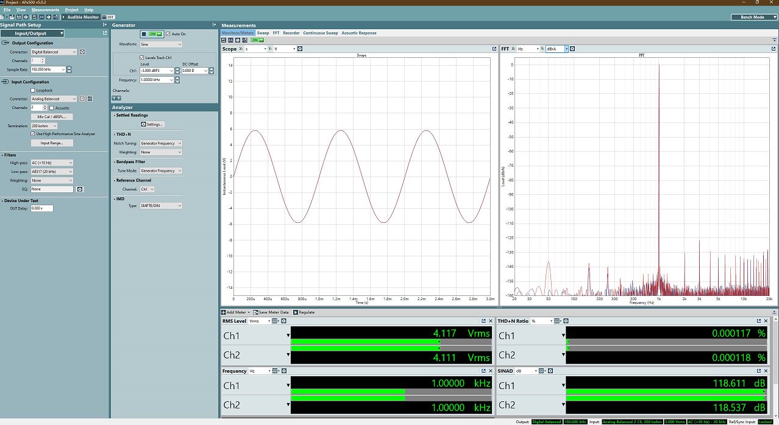
Task: Open the Measurements menu
Action: tap(46, 10)
